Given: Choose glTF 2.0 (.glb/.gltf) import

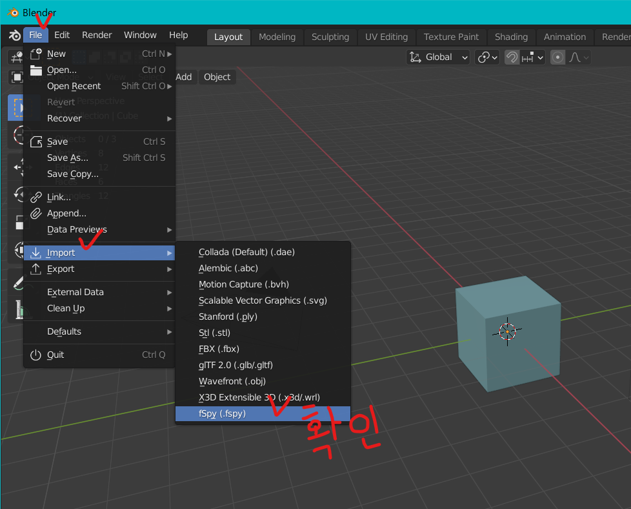Looking at the screenshot, I should pyautogui.click(x=263, y=365).
